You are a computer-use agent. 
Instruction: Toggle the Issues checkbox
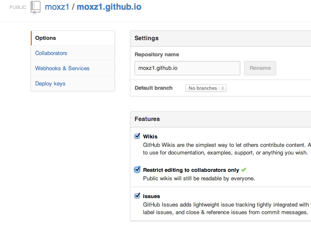(137, 196)
